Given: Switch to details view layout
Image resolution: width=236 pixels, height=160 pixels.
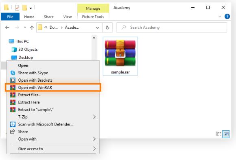Looking at the screenshot, I should (x=219, y=134).
